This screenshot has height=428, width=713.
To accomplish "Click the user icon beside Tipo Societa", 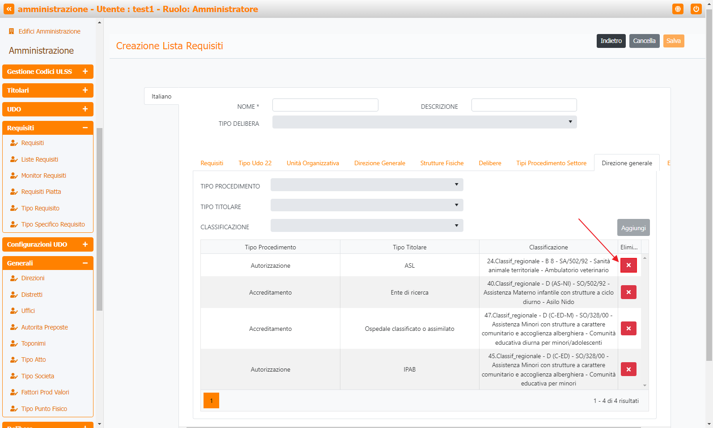I will [14, 376].
